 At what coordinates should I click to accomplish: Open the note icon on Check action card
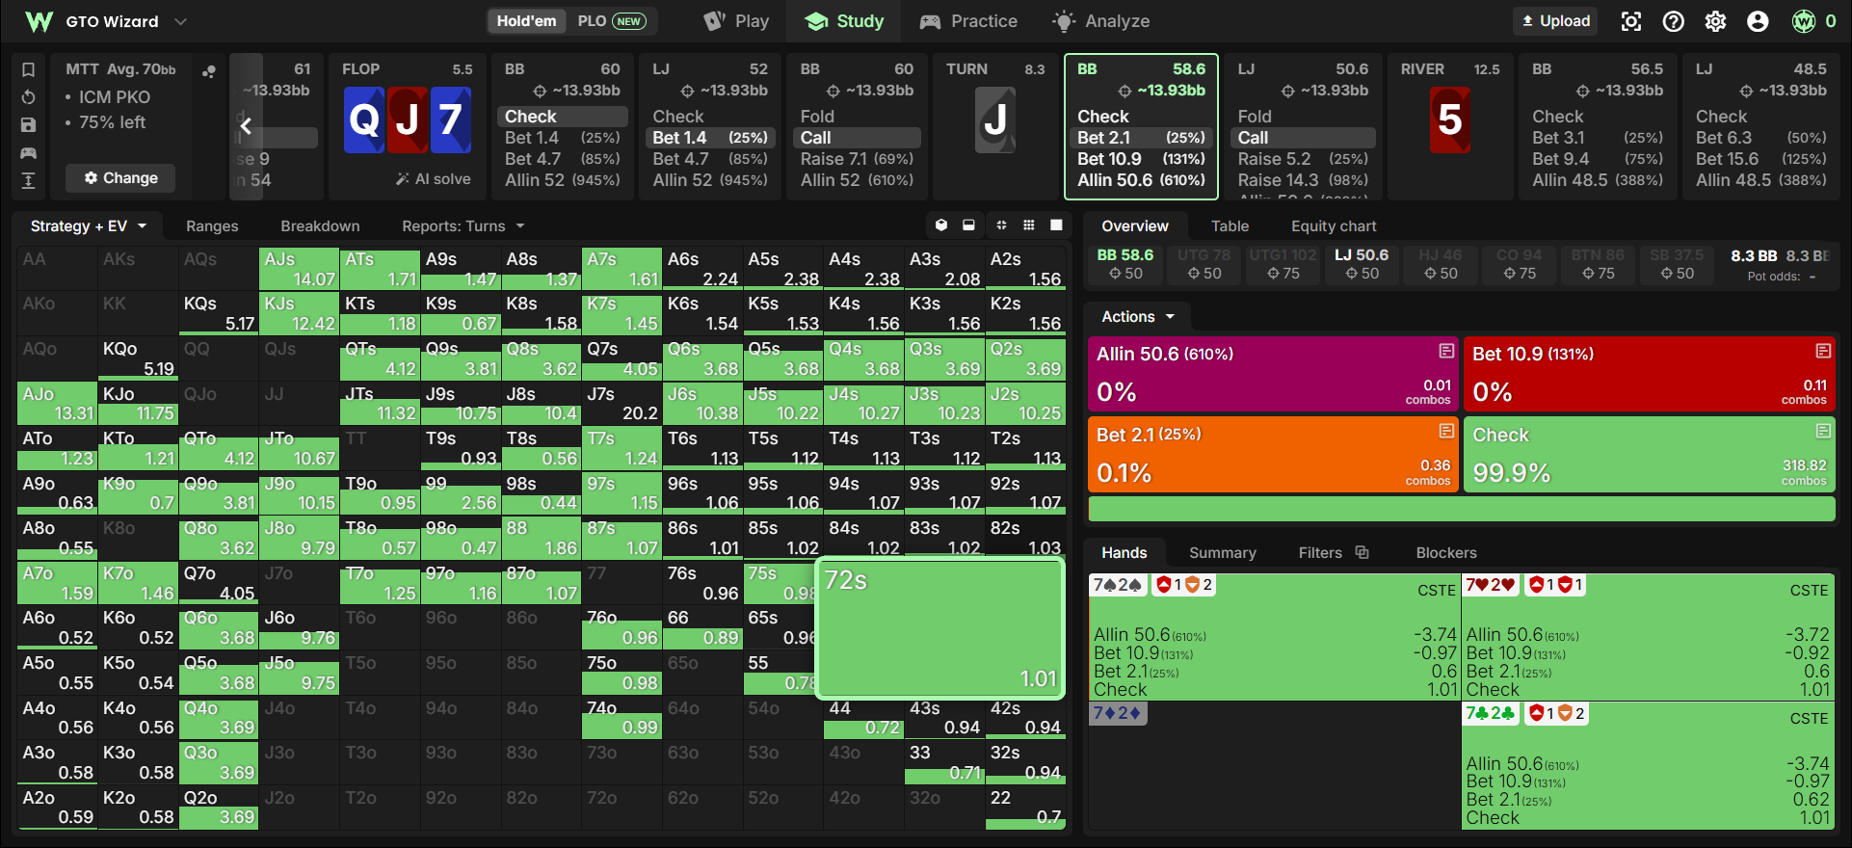(1823, 431)
